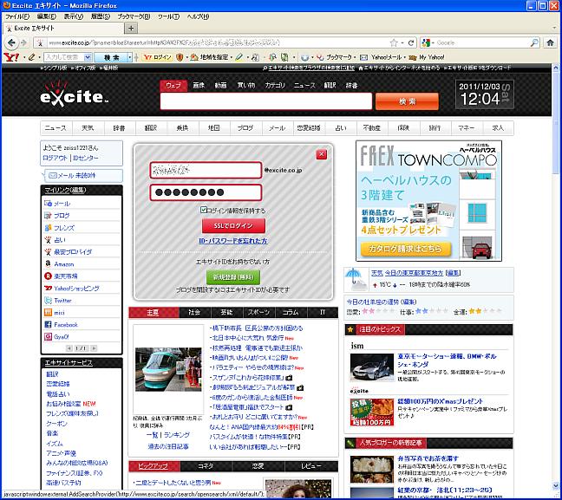The height and width of the screenshot is (500, 562).
Task: Click the Yahoo toolbar shield icon
Action: (180, 57)
